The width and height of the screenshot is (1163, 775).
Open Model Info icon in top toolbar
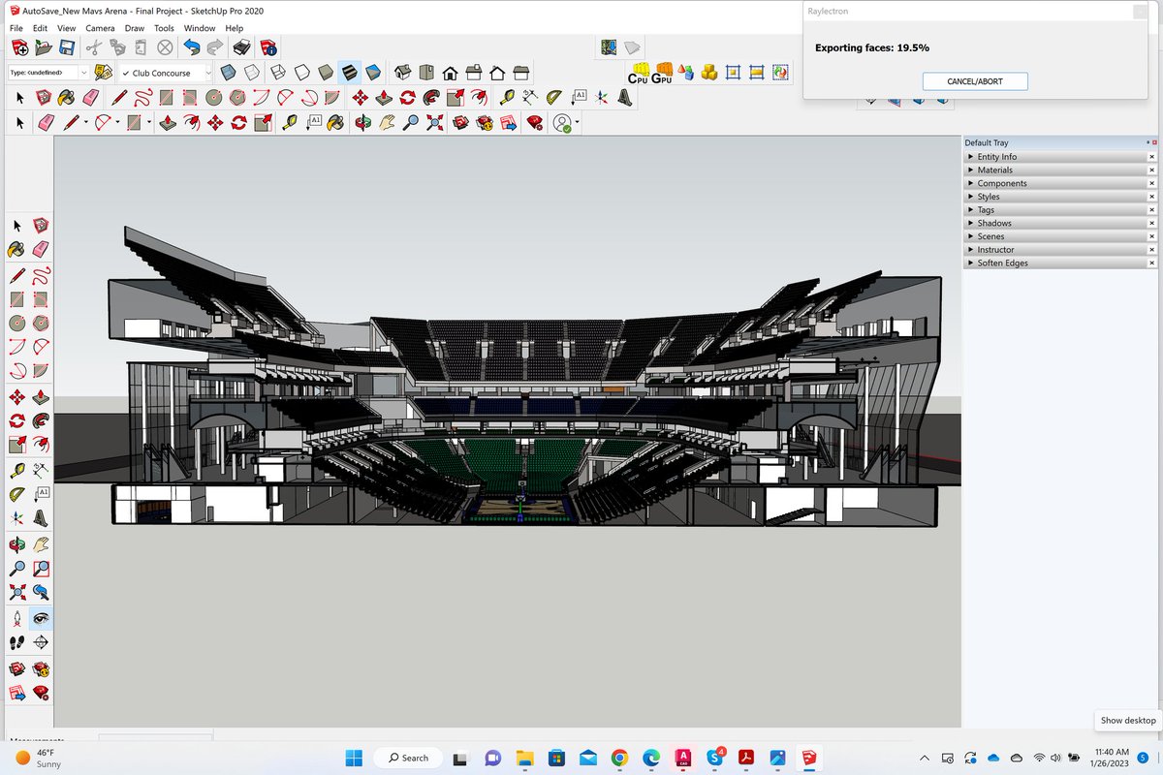267,46
